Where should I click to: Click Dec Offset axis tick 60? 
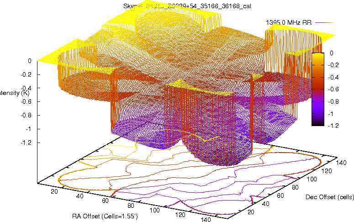pyautogui.click(x=280, y=196)
